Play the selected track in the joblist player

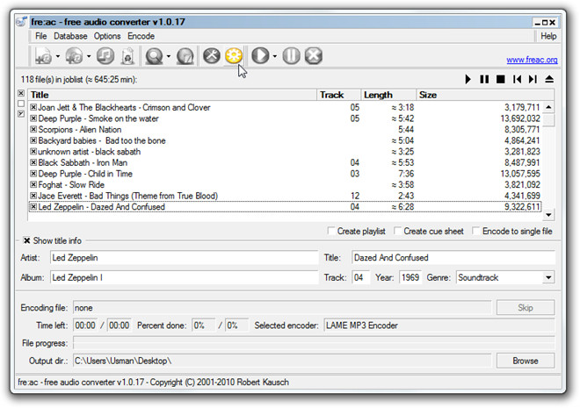468,79
